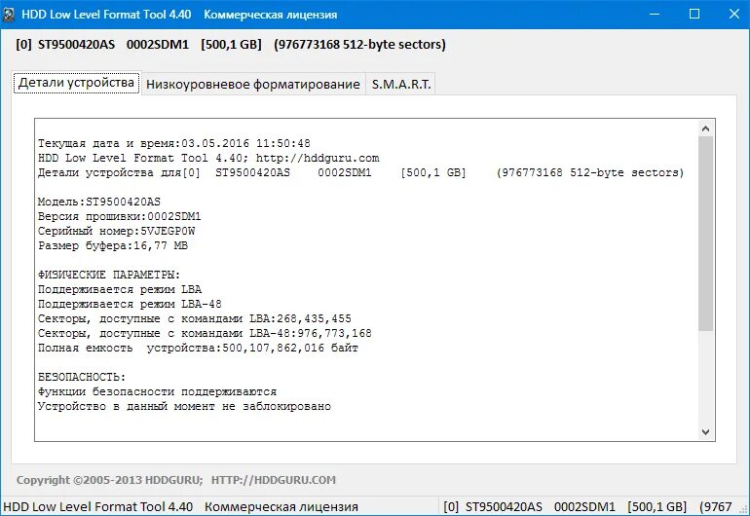
Task: Click the heading 'ФИЗИЧЕСКИЕ ПАРАМЕТРЫ:'
Action: pyautogui.click(x=109, y=275)
